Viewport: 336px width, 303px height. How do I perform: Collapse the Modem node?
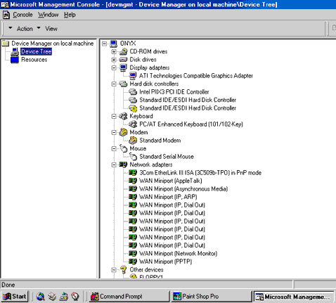tap(114, 132)
